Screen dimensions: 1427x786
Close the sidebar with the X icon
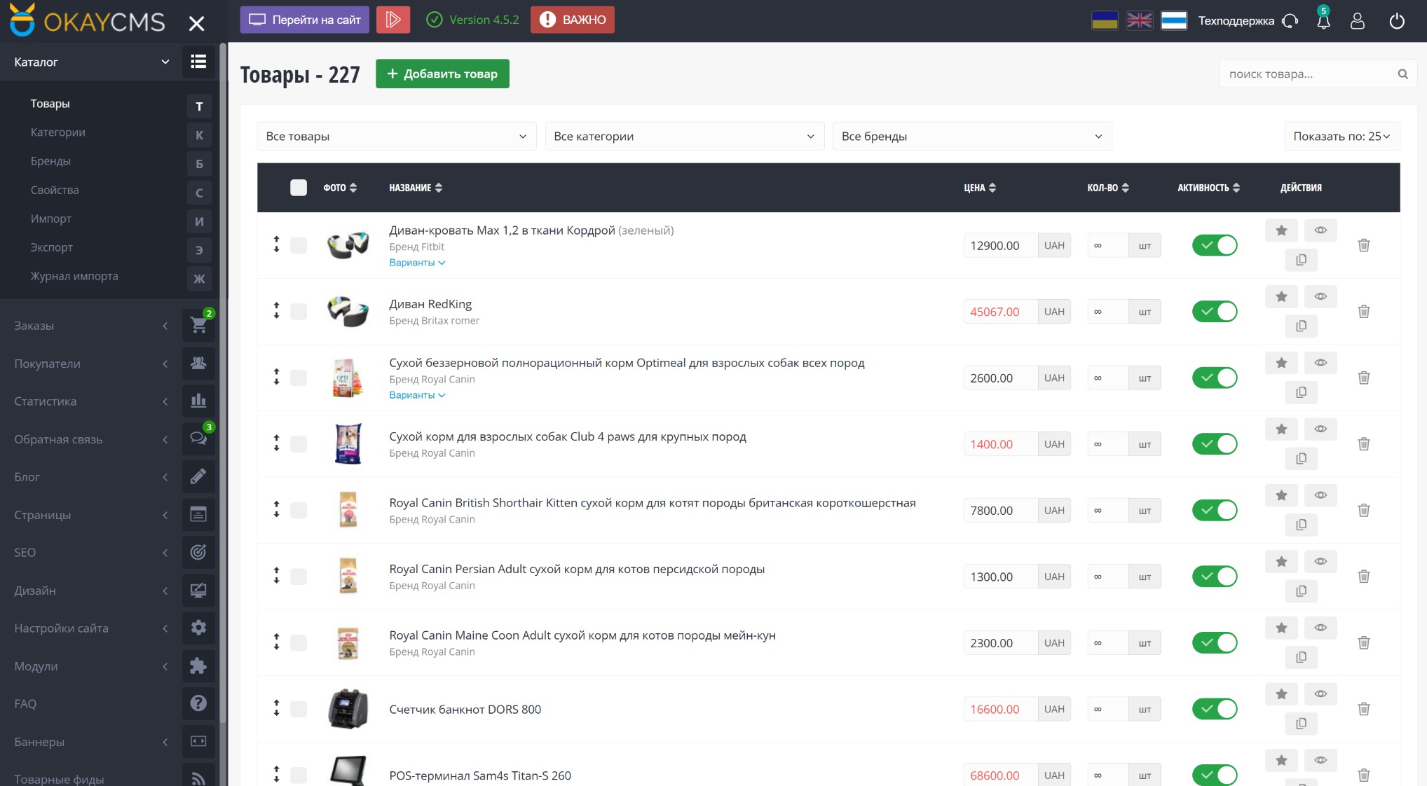coord(197,24)
